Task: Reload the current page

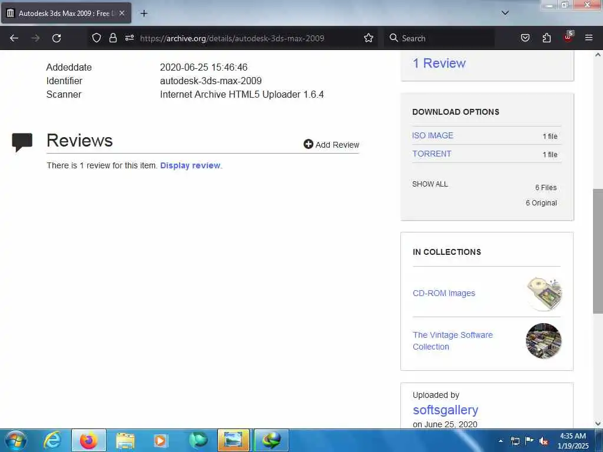Action: click(x=57, y=38)
